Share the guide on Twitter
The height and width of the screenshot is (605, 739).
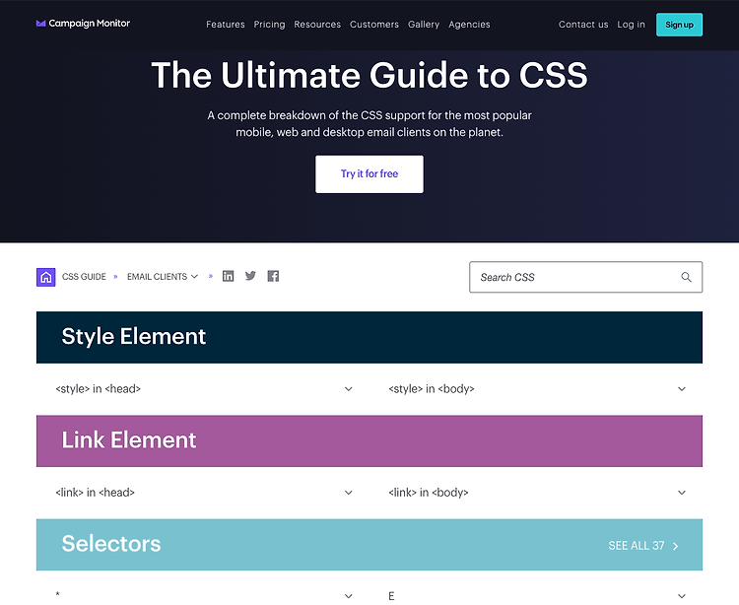tap(250, 276)
